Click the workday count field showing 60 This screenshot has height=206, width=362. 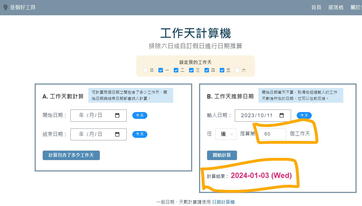[x=272, y=134]
